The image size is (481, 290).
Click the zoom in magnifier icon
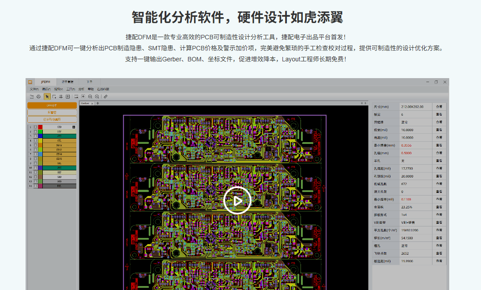90,96
